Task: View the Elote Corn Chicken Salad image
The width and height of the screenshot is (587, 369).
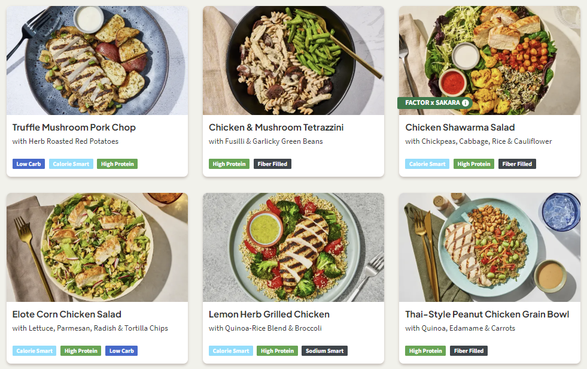Action: click(x=97, y=247)
